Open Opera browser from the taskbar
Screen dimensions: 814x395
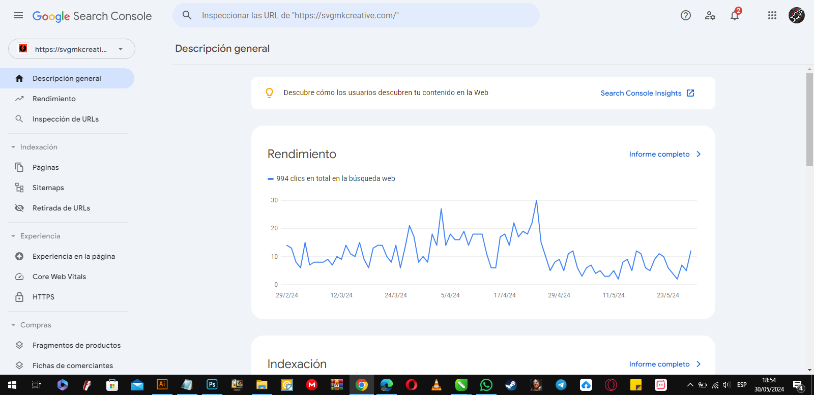(x=412, y=385)
